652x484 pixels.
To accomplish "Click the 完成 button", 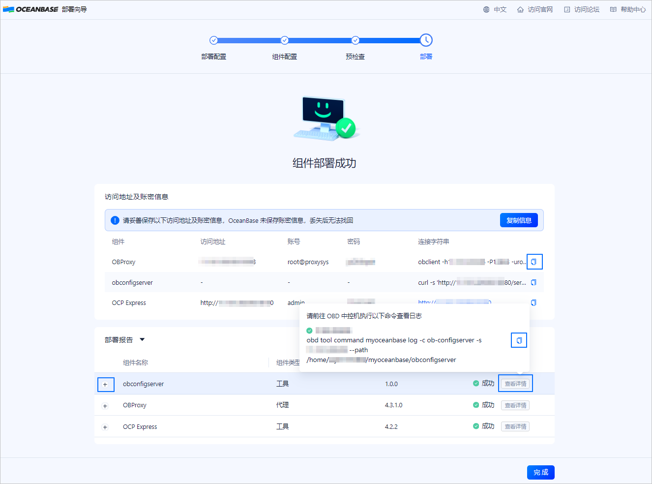I will 540,472.
